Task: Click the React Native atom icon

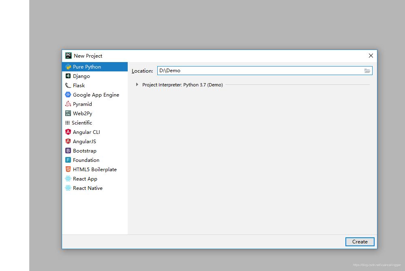Action: pyautogui.click(x=68, y=188)
